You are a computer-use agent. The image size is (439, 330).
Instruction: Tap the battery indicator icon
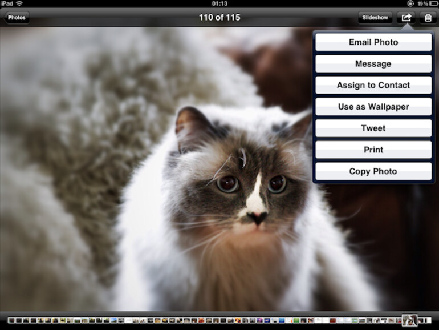pos(433,3)
